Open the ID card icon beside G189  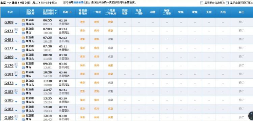pyautogui.click(x=16, y=116)
